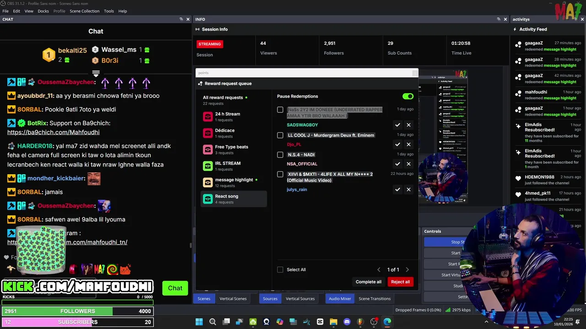
Task: Open SADSWAGBOY username in queue
Action: click(x=302, y=125)
